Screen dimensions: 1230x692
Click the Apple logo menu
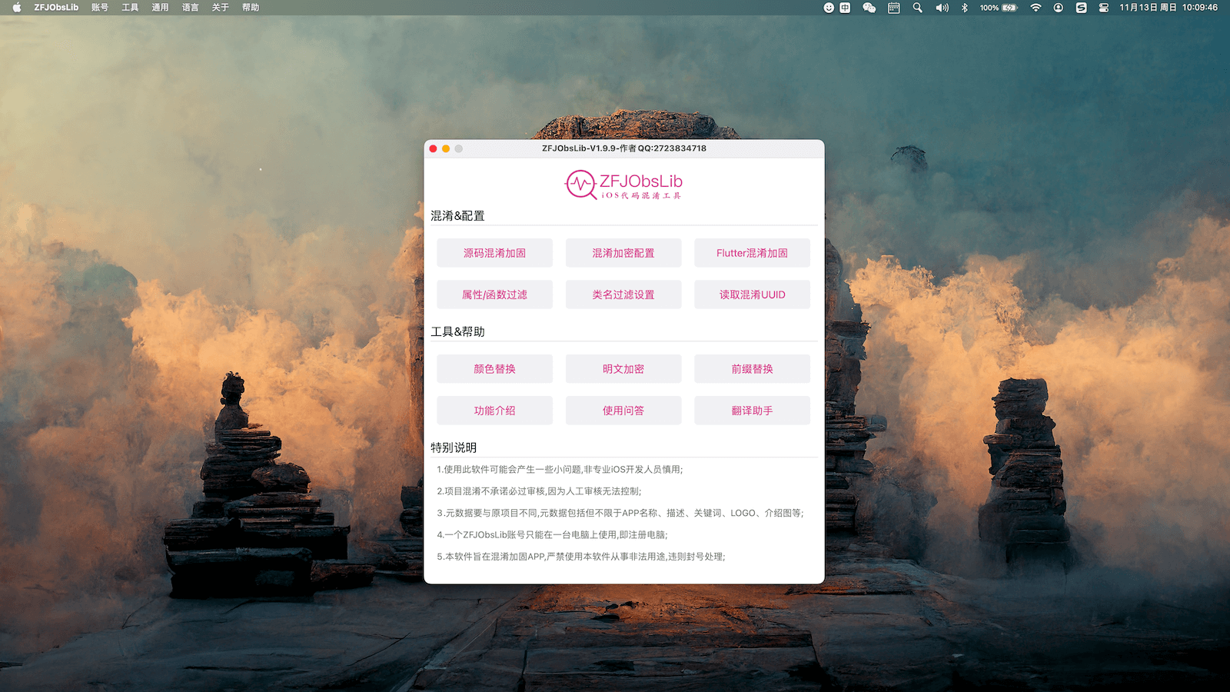pyautogui.click(x=17, y=8)
